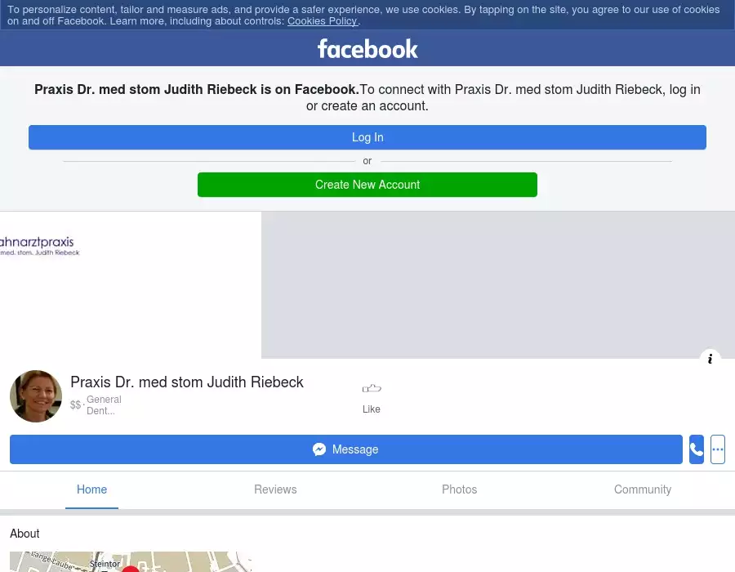
Task: Click the green Create New Account button
Action: coord(367,185)
